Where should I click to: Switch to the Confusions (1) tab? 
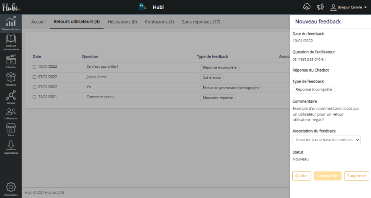[x=159, y=22]
